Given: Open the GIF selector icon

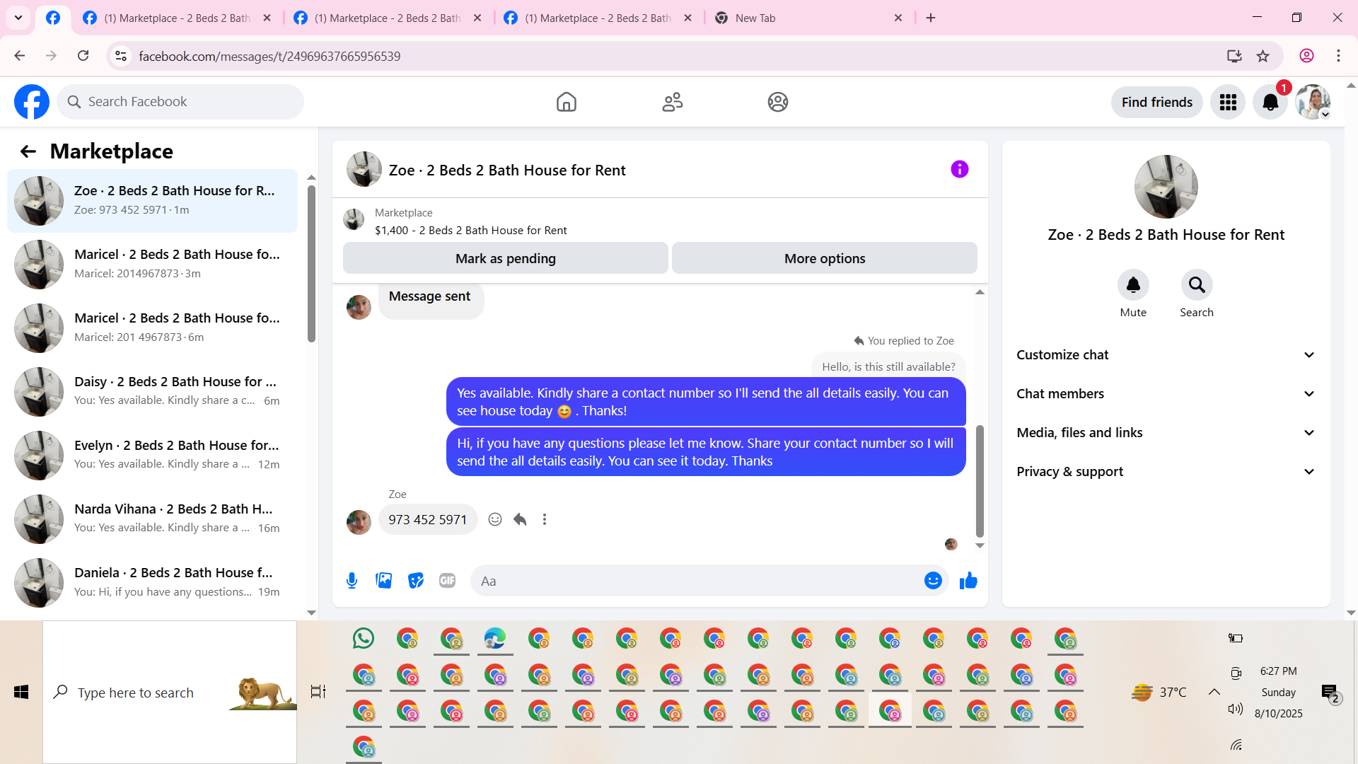Looking at the screenshot, I should pos(447,581).
